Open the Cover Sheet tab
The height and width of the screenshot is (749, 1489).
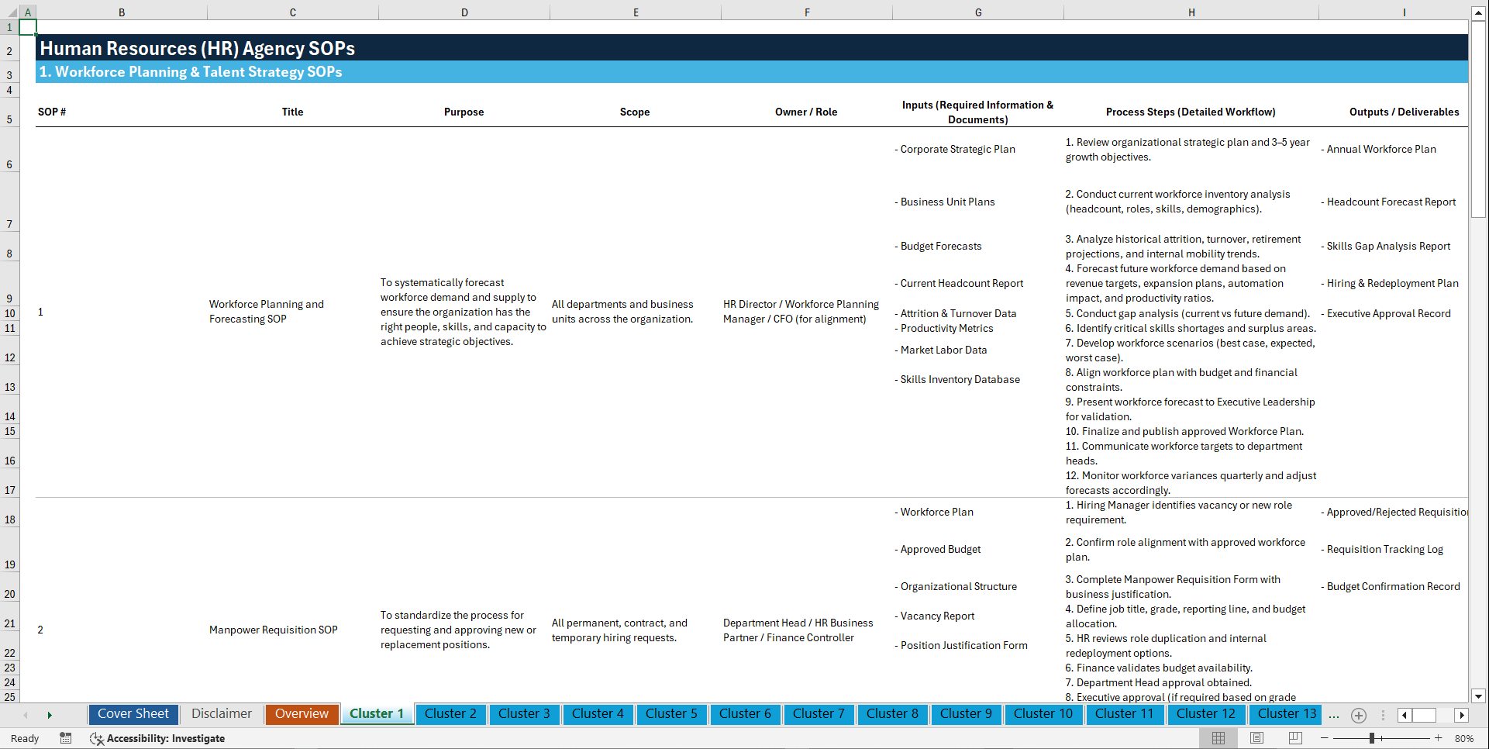click(133, 713)
